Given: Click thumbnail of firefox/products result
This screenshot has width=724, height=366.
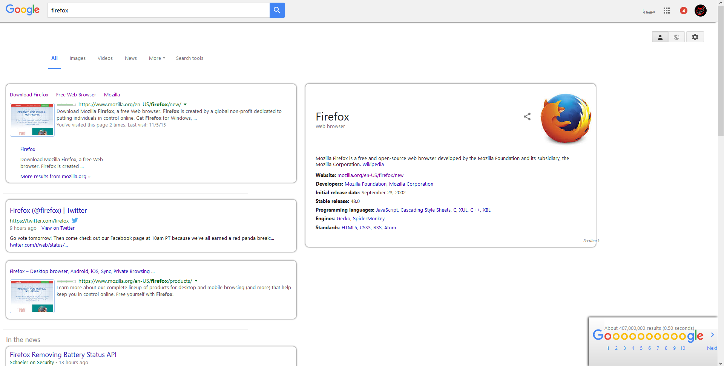Looking at the screenshot, I should pos(32,296).
